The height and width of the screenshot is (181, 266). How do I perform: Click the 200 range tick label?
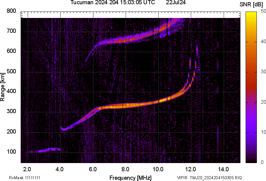coord(11,131)
